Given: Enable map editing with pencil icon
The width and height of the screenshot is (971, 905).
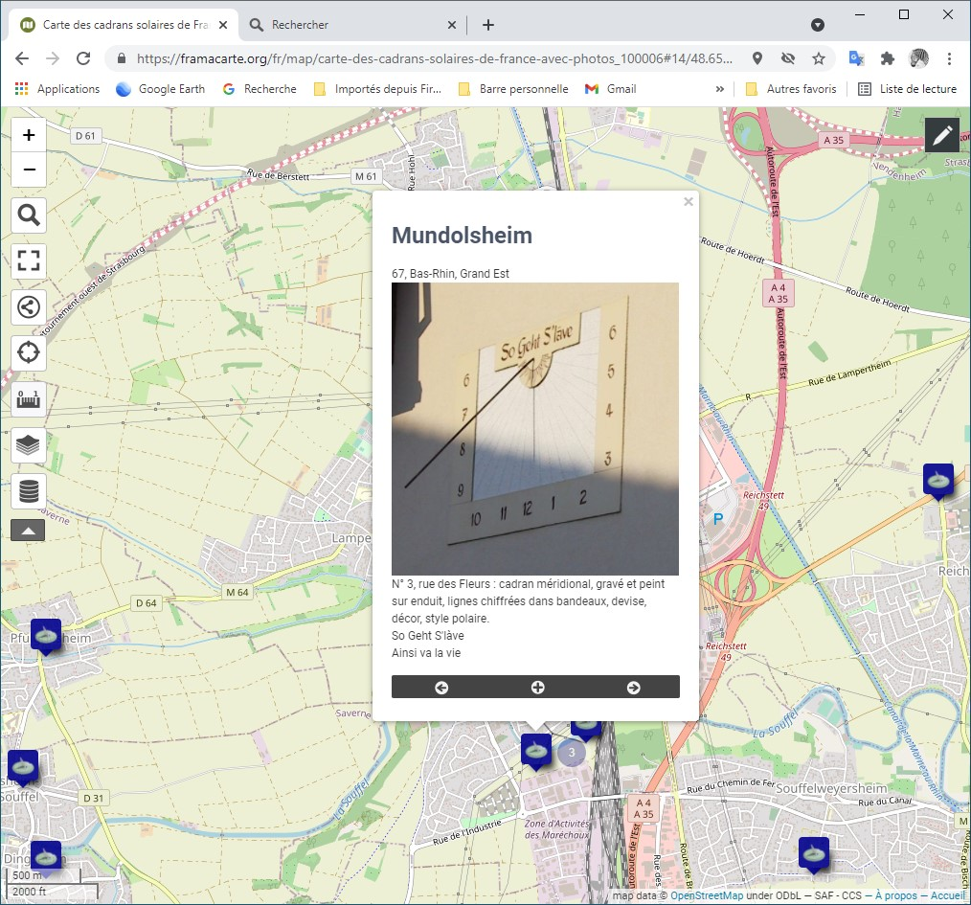Looking at the screenshot, I should [942, 136].
